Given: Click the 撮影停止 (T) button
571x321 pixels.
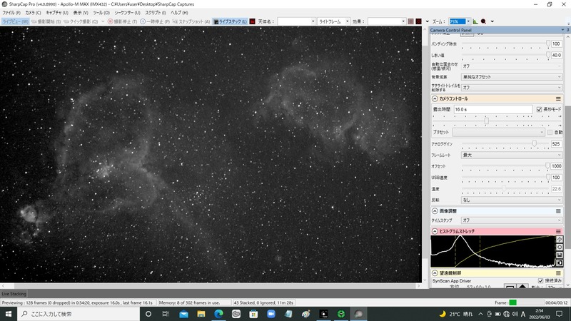Looking at the screenshot, I should [122, 21].
